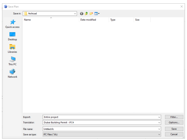Select This PC in sidebar

point(12,61)
